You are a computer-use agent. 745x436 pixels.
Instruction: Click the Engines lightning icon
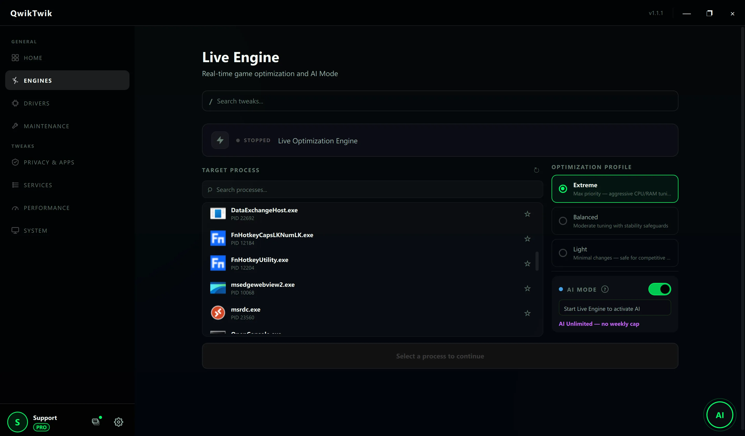[x=15, y=80]
